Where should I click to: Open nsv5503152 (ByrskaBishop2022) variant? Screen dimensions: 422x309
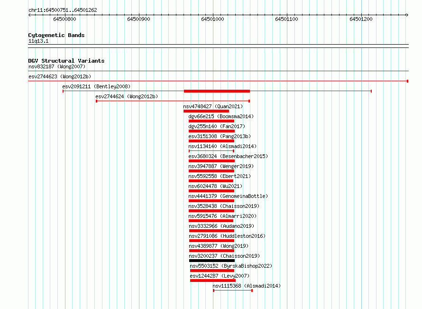(231, 266)
